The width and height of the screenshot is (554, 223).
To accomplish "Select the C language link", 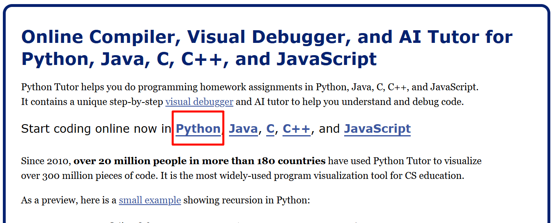I will (x=270, y=129).
